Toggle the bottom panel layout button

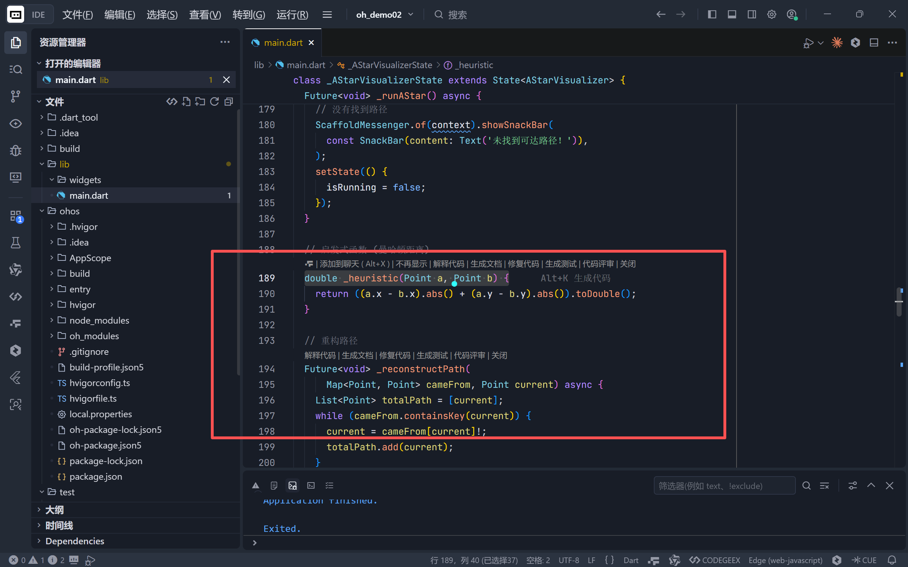732,15
